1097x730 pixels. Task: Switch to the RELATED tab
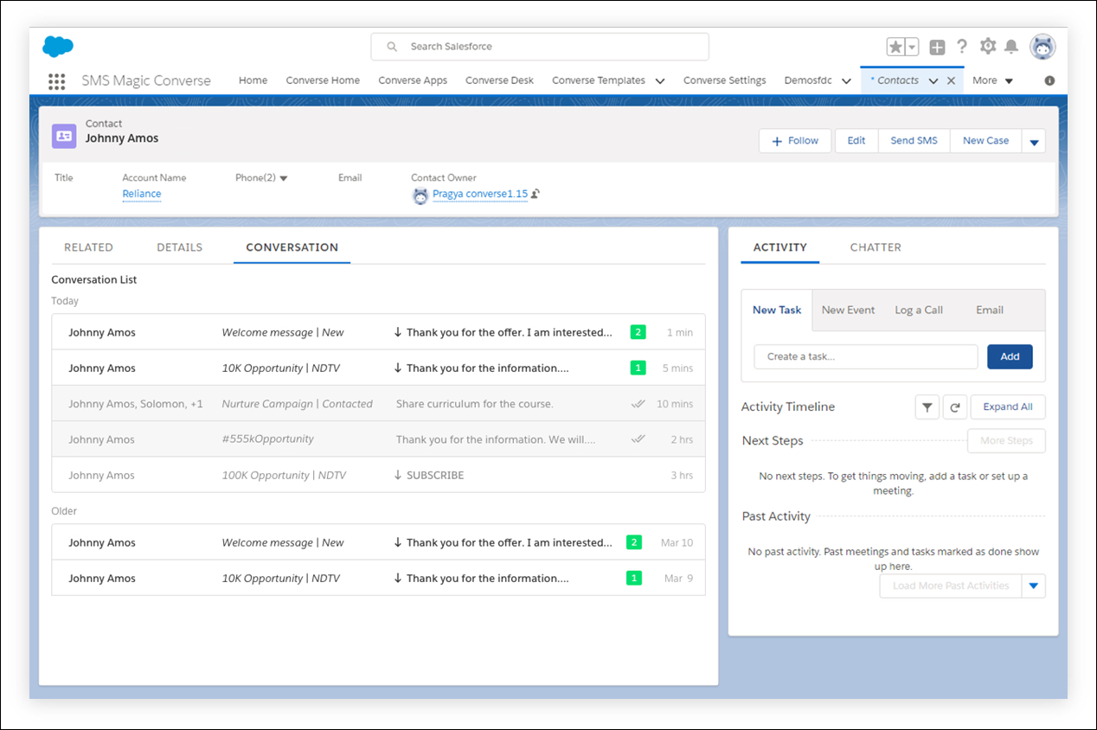click(88, 247)
